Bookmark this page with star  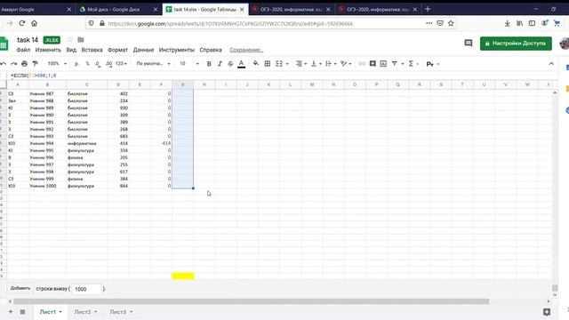(x=451, y=23)
